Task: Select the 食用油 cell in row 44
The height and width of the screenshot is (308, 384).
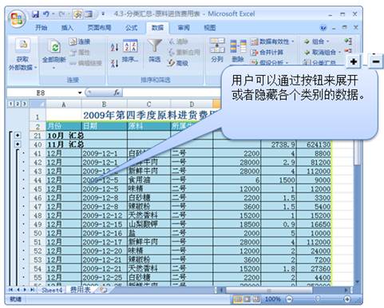Action: click(x=148, y=180)
